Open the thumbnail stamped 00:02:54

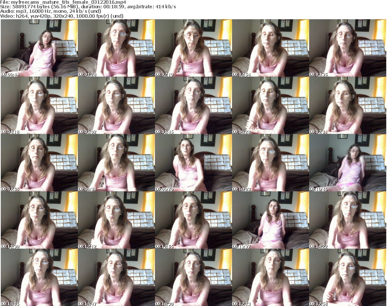click(x=270, y=48)
